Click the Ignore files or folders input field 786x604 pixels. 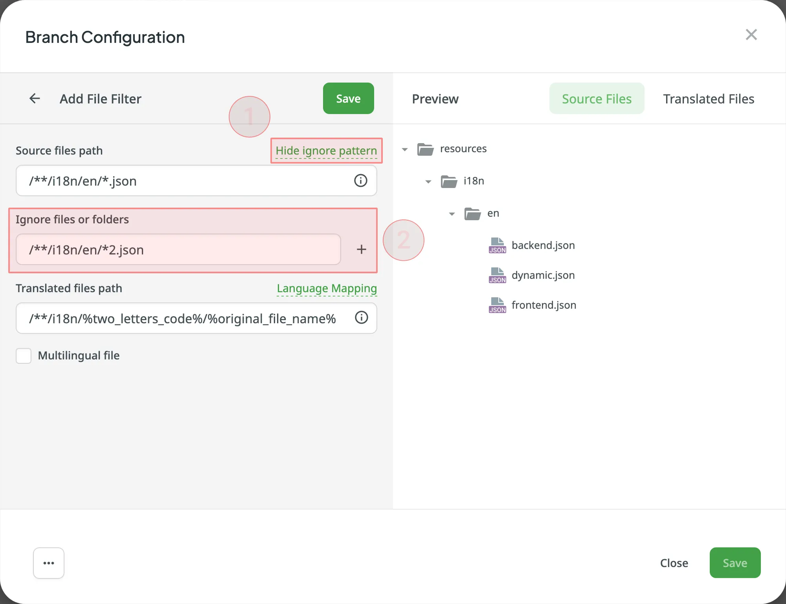(178, 249)
